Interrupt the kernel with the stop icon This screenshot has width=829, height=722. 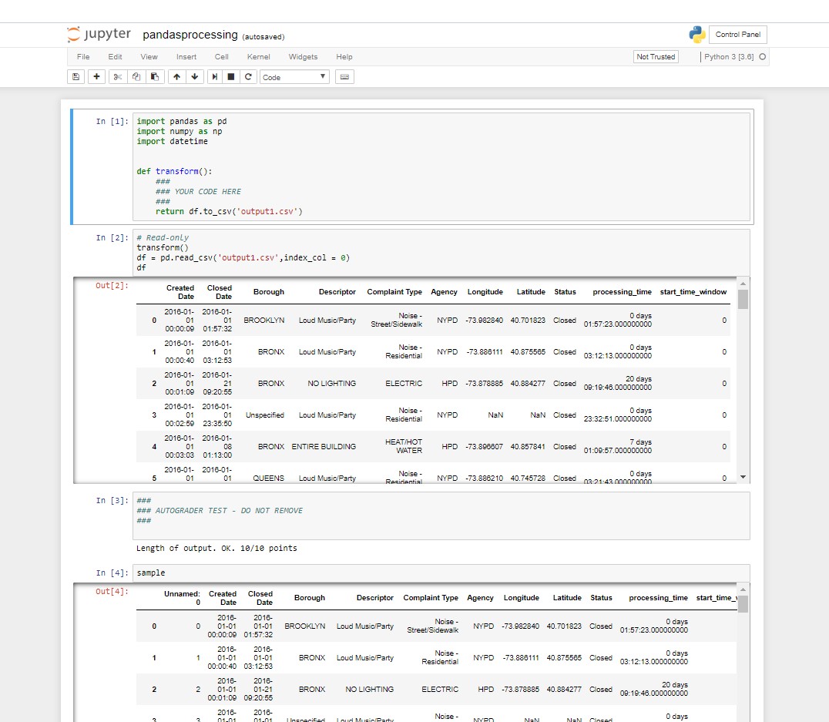click(x=232, y=76)
